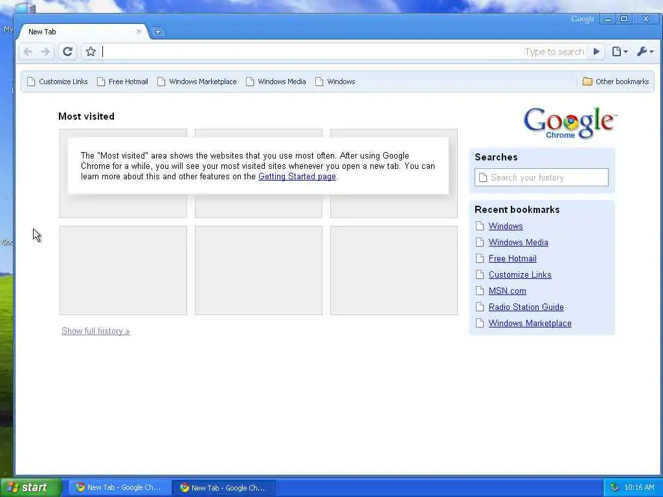663x497 pixels.
Task: Click page icon beside Windows recent bookmark
Action: click(x=480, y=226)
